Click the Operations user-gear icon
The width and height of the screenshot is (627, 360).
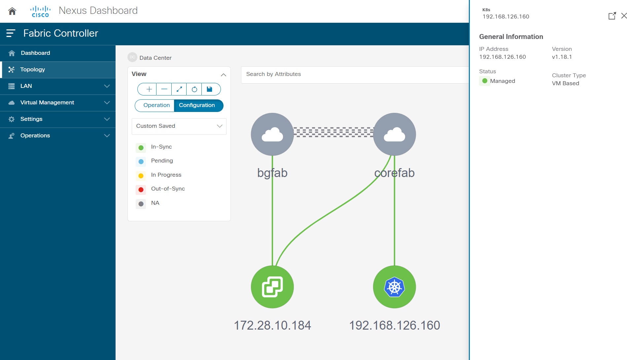click(12, 136)
